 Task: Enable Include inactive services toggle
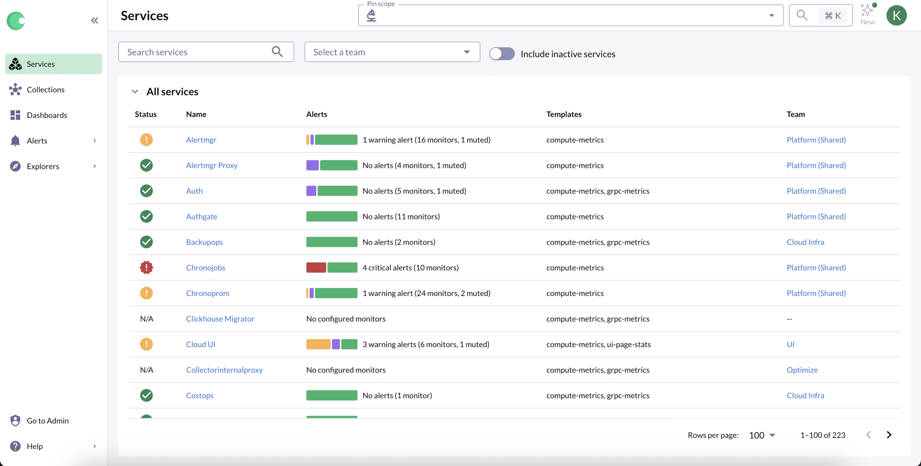[502, 54]
